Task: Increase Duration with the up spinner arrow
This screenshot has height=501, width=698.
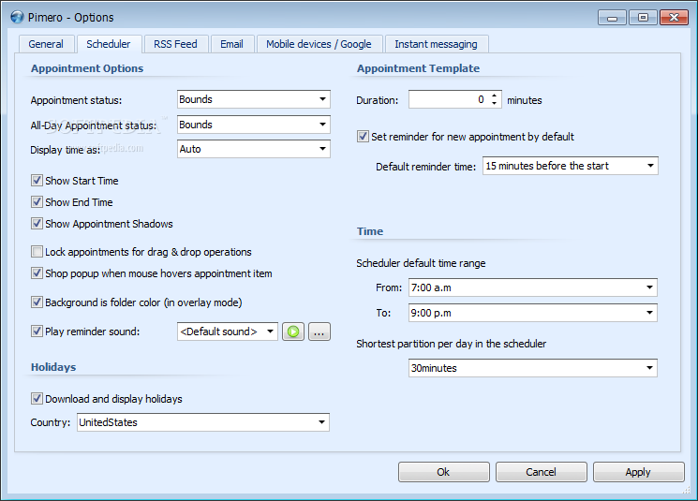Action: 494,96
